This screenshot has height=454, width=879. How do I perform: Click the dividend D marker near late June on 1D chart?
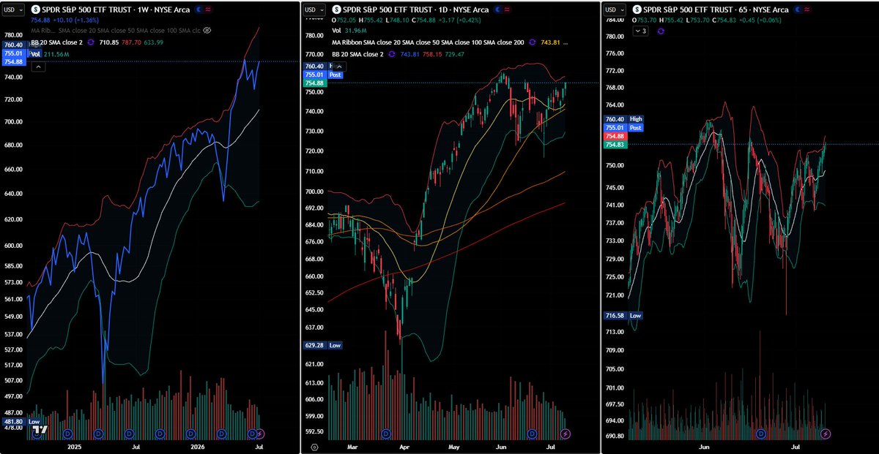(532, 434)
